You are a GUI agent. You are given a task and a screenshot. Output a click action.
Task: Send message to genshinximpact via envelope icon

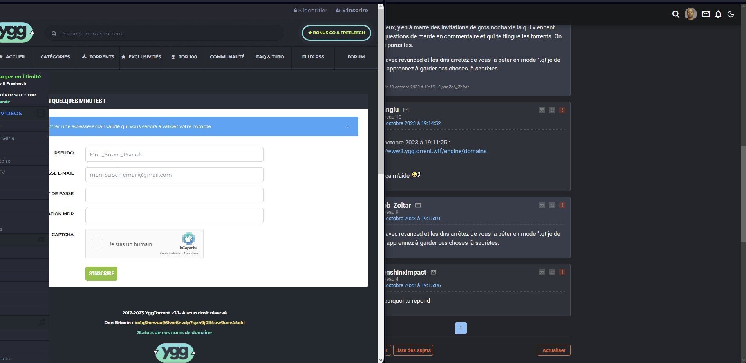pyautogui.click(x=433, y=272)
